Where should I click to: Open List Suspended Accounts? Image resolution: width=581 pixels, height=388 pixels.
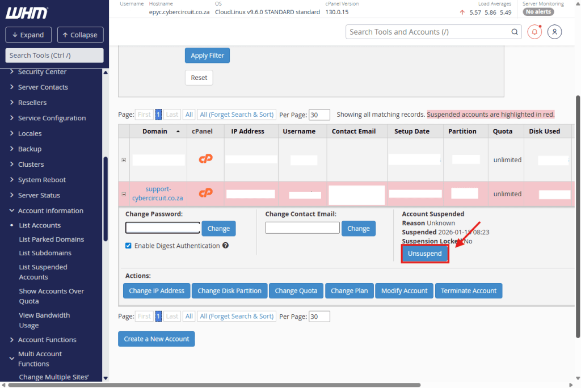pos(43,272)
